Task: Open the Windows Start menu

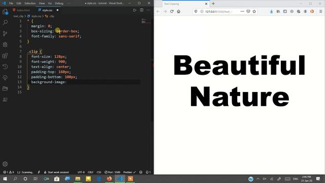Action: point(5,178)
